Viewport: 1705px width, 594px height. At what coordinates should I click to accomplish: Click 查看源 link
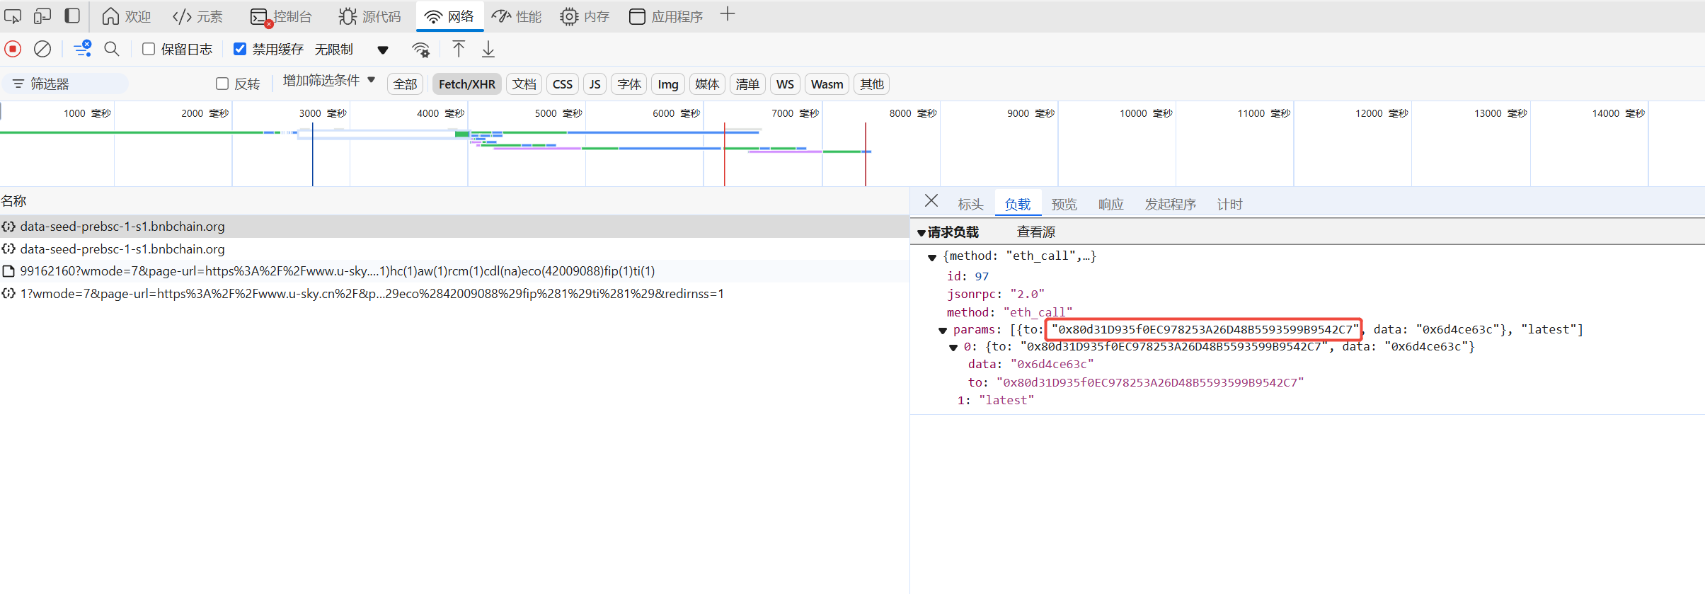[x=1036, y=232]
